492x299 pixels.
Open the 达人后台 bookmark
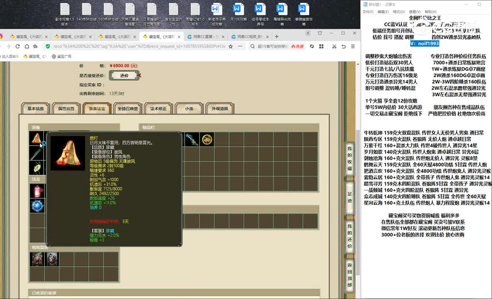point(9,56)
